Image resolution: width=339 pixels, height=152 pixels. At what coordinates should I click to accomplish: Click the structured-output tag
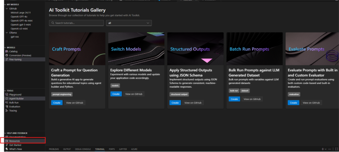click(x=179, y=94)
